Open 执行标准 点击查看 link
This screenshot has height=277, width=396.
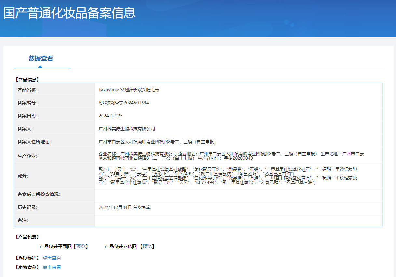coord(52,258)
